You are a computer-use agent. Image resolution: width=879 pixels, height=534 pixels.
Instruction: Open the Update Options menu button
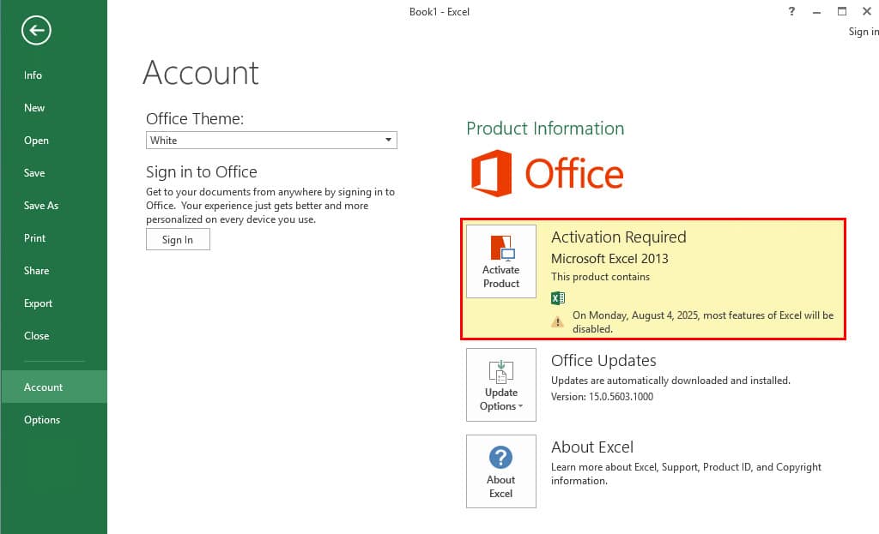click(x=501, y=385)
